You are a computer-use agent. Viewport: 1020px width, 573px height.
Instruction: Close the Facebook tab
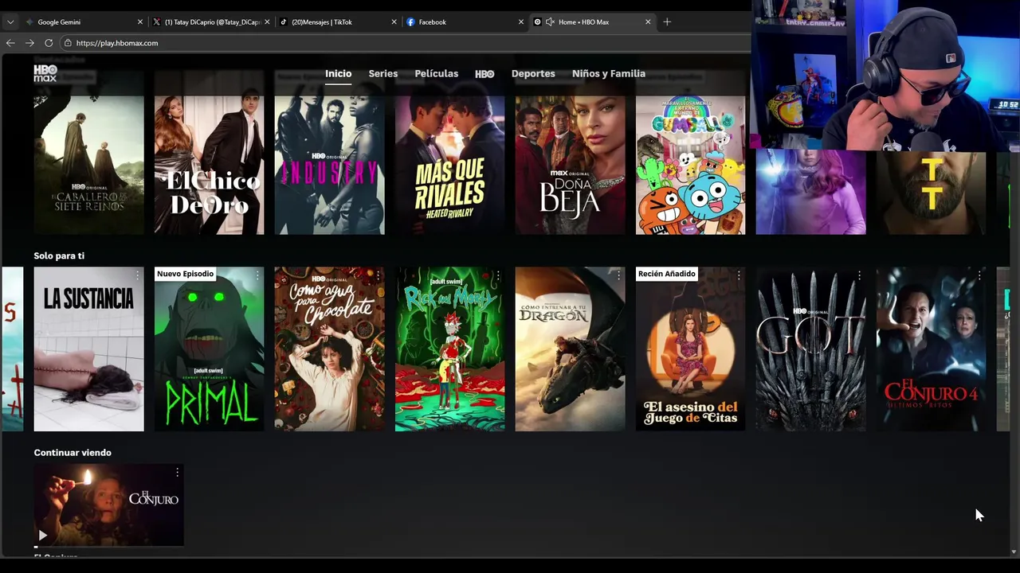pyautogui.click(x=520, y=22)
